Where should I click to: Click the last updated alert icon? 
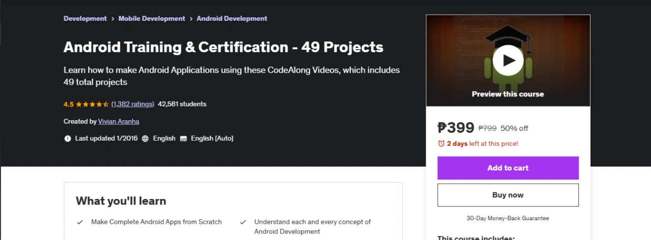(68, 139)
